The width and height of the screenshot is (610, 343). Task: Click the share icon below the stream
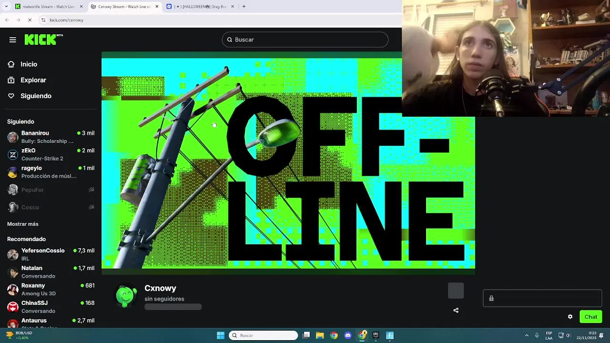pyautogui.click(x=456, y=310)
